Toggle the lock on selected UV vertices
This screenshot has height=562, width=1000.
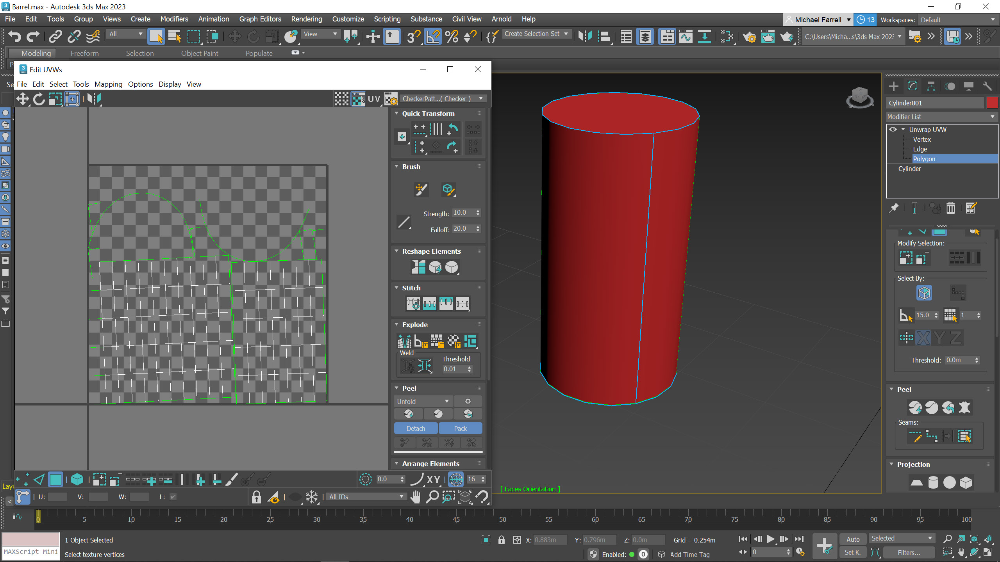(x=256, y=497)
